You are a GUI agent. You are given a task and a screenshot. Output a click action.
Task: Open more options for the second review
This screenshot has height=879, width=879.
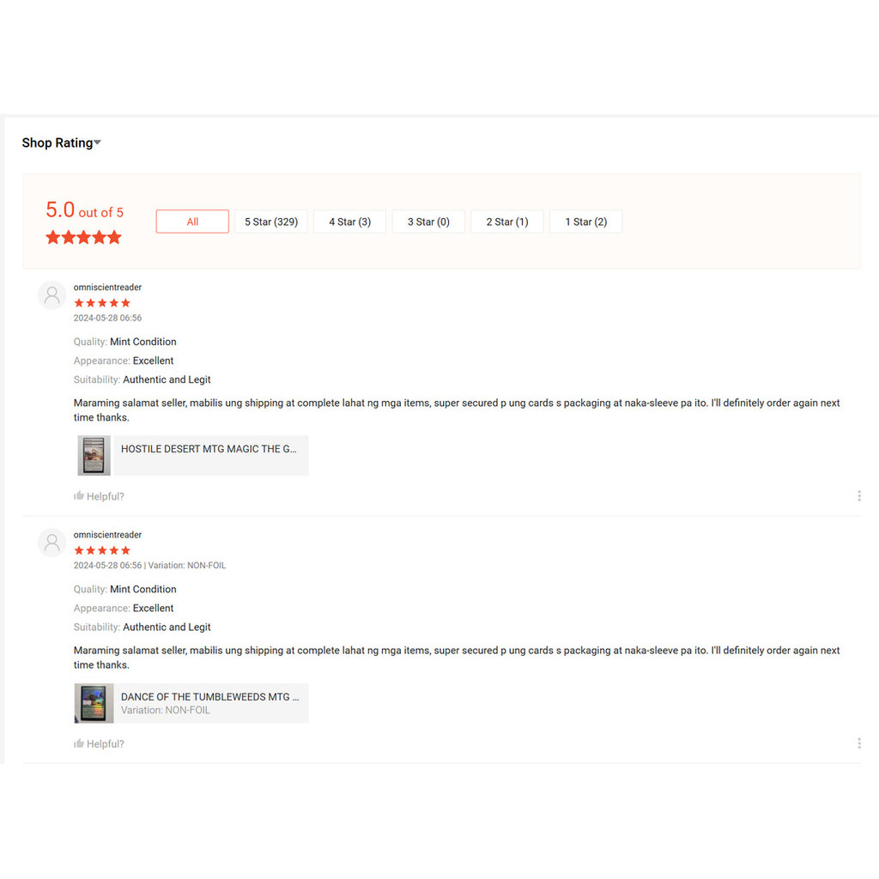click(858, 743)
